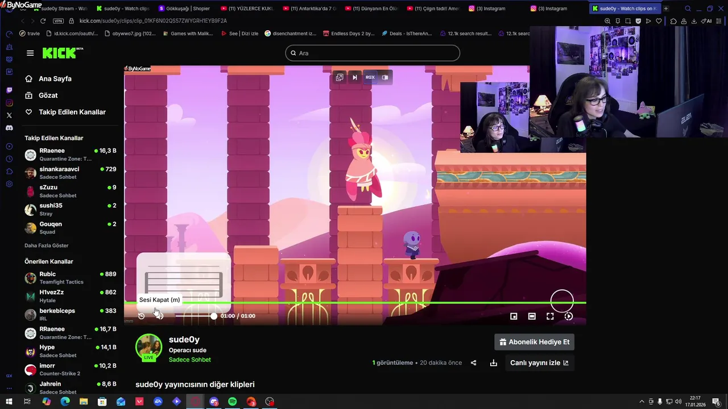Open RRaenee channel with 16,3 B viewers
The image size is (728, 409).
pyautogui.click(x=71, y=155)
